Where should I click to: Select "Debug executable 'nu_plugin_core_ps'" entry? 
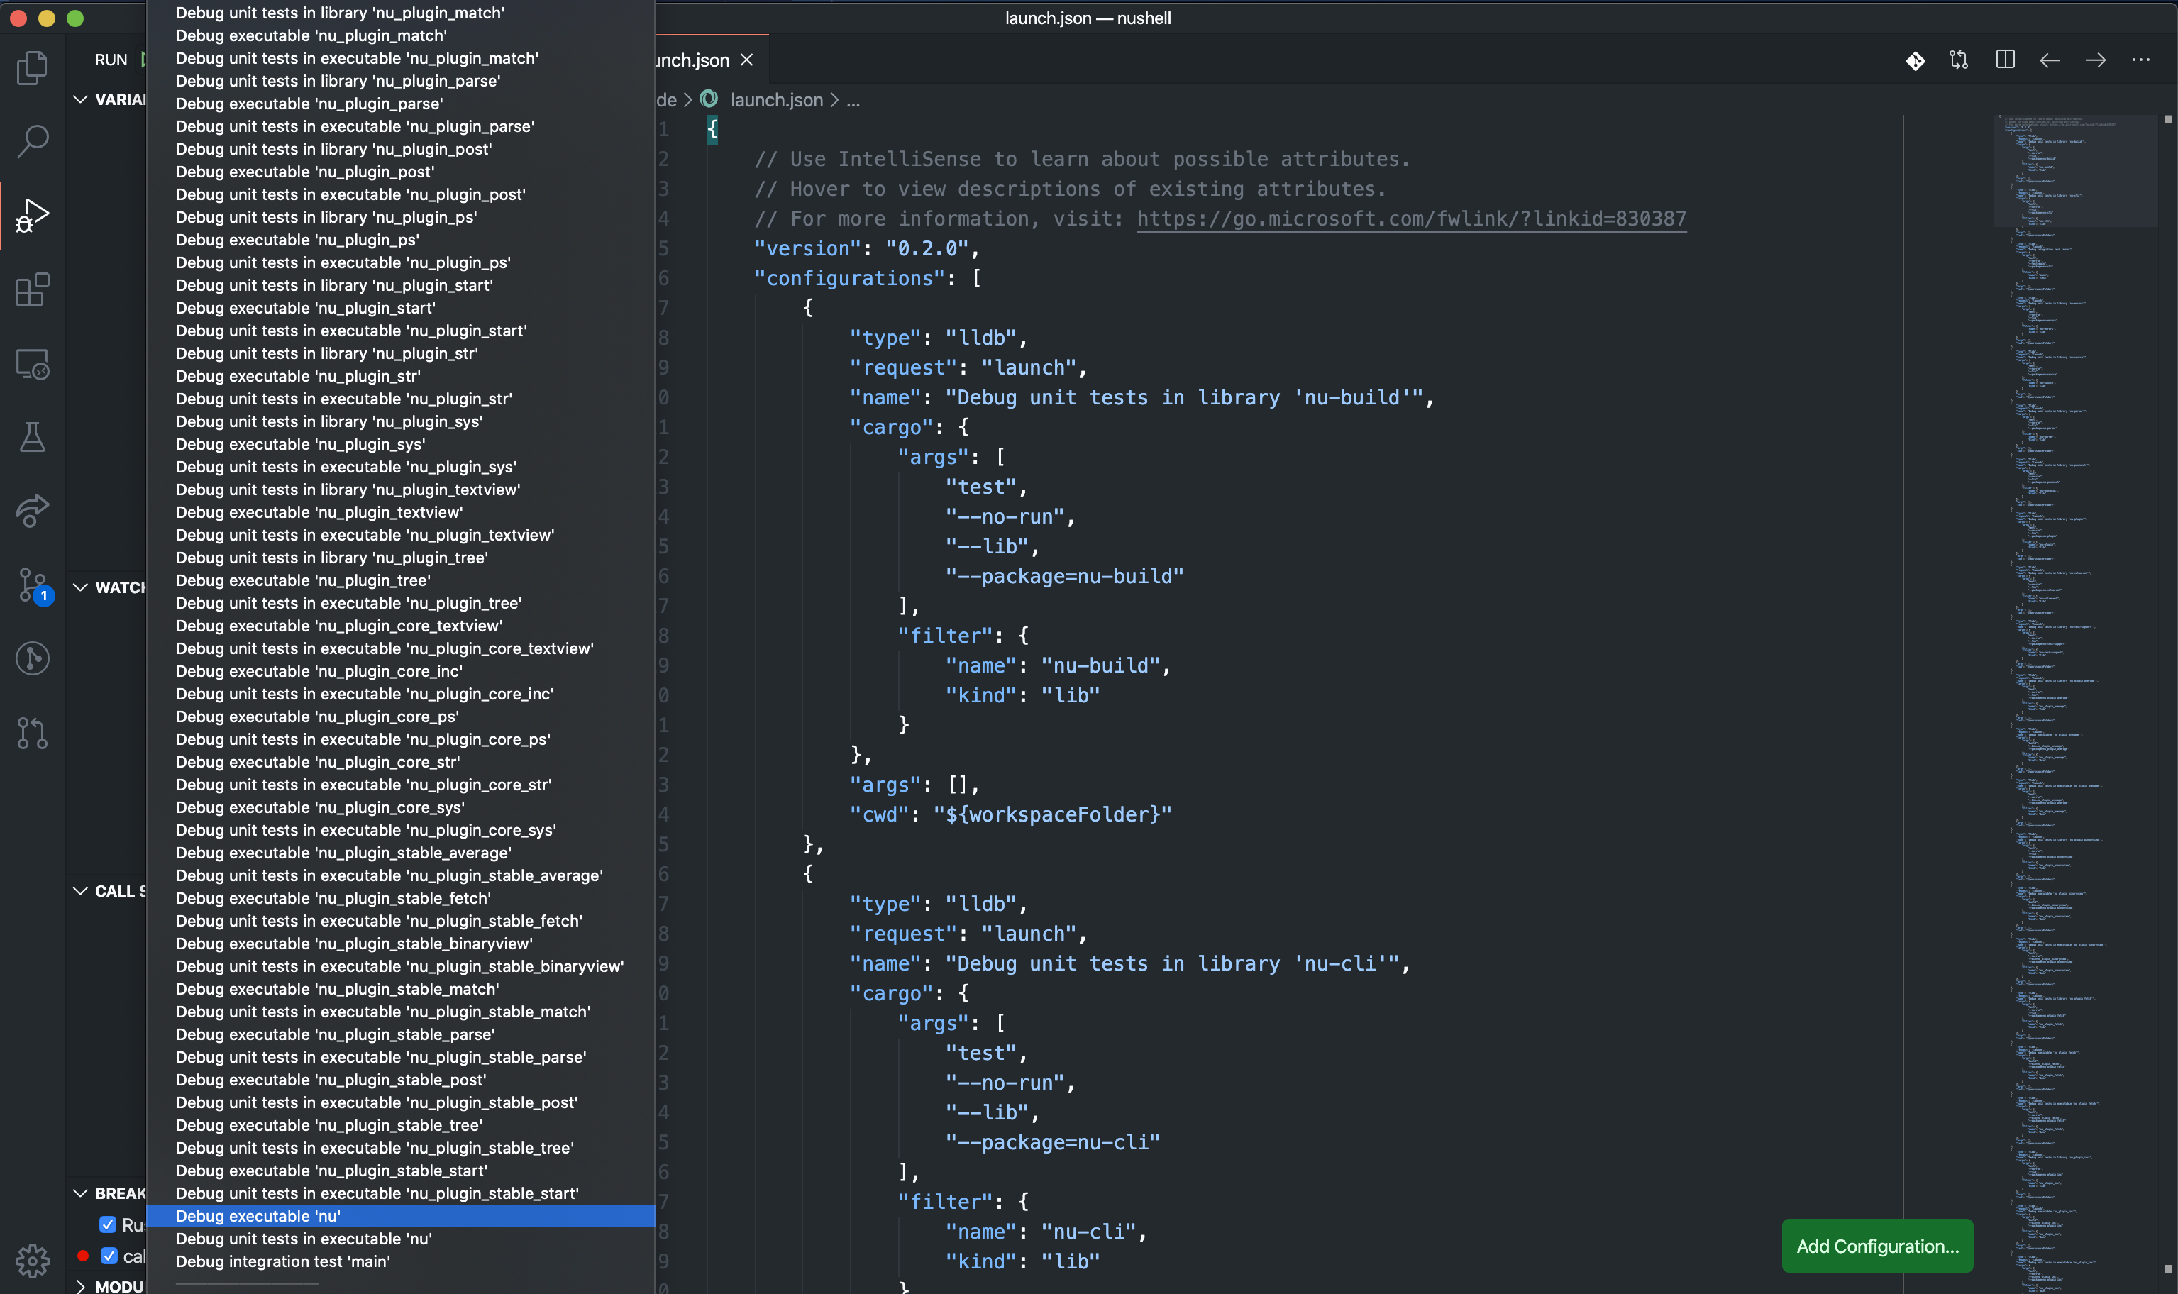pyautogui.click(x=400, y=716)
